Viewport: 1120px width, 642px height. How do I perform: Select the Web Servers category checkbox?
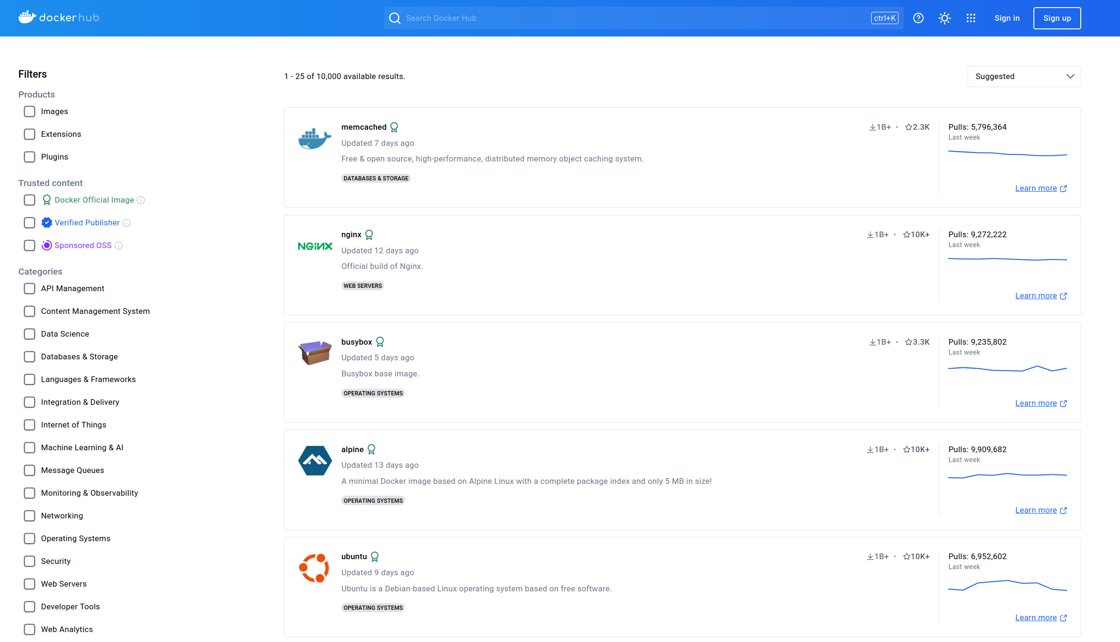pos(29,584)
